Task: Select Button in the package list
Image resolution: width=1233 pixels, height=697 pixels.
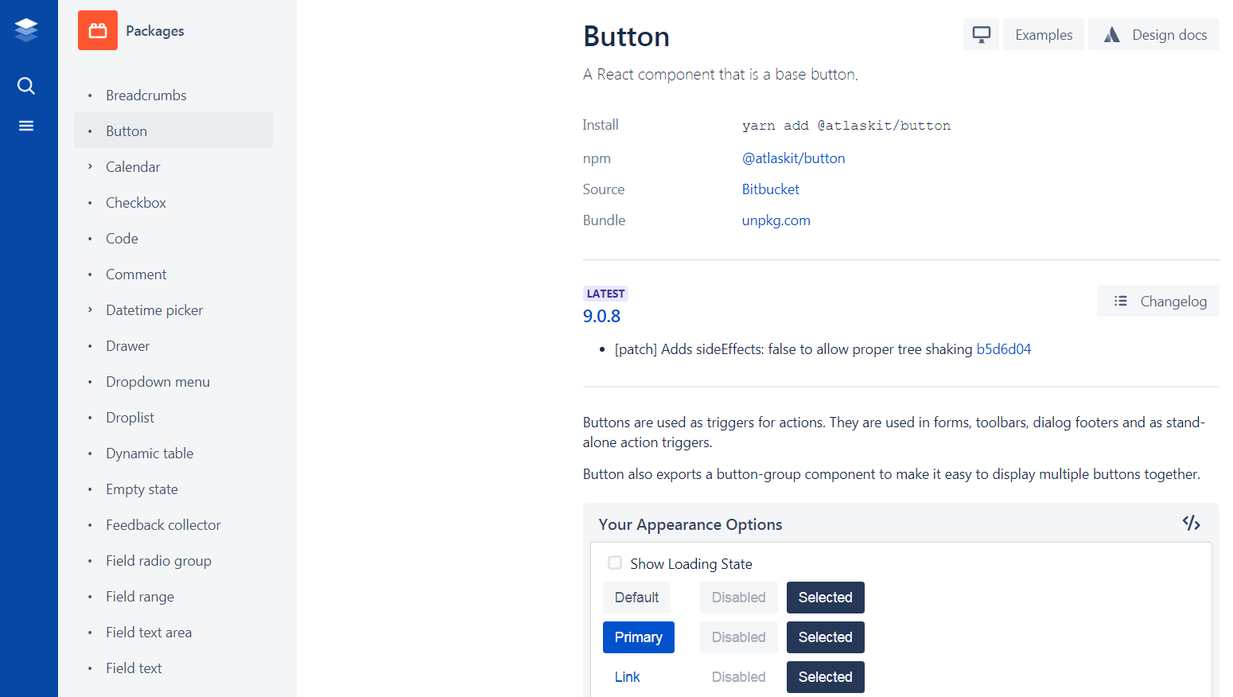Action: tap(173, 130)
